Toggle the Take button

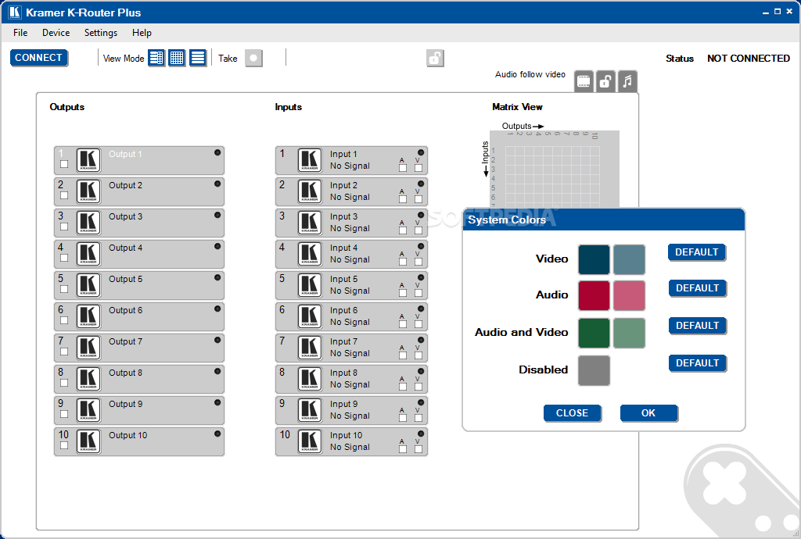pos(253,58)
